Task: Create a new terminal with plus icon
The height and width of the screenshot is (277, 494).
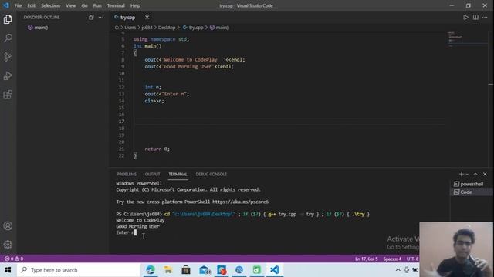Action: (x=461, y=174)
